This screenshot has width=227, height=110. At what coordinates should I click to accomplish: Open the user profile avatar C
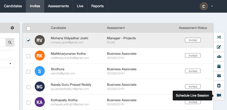click(204, 6)
